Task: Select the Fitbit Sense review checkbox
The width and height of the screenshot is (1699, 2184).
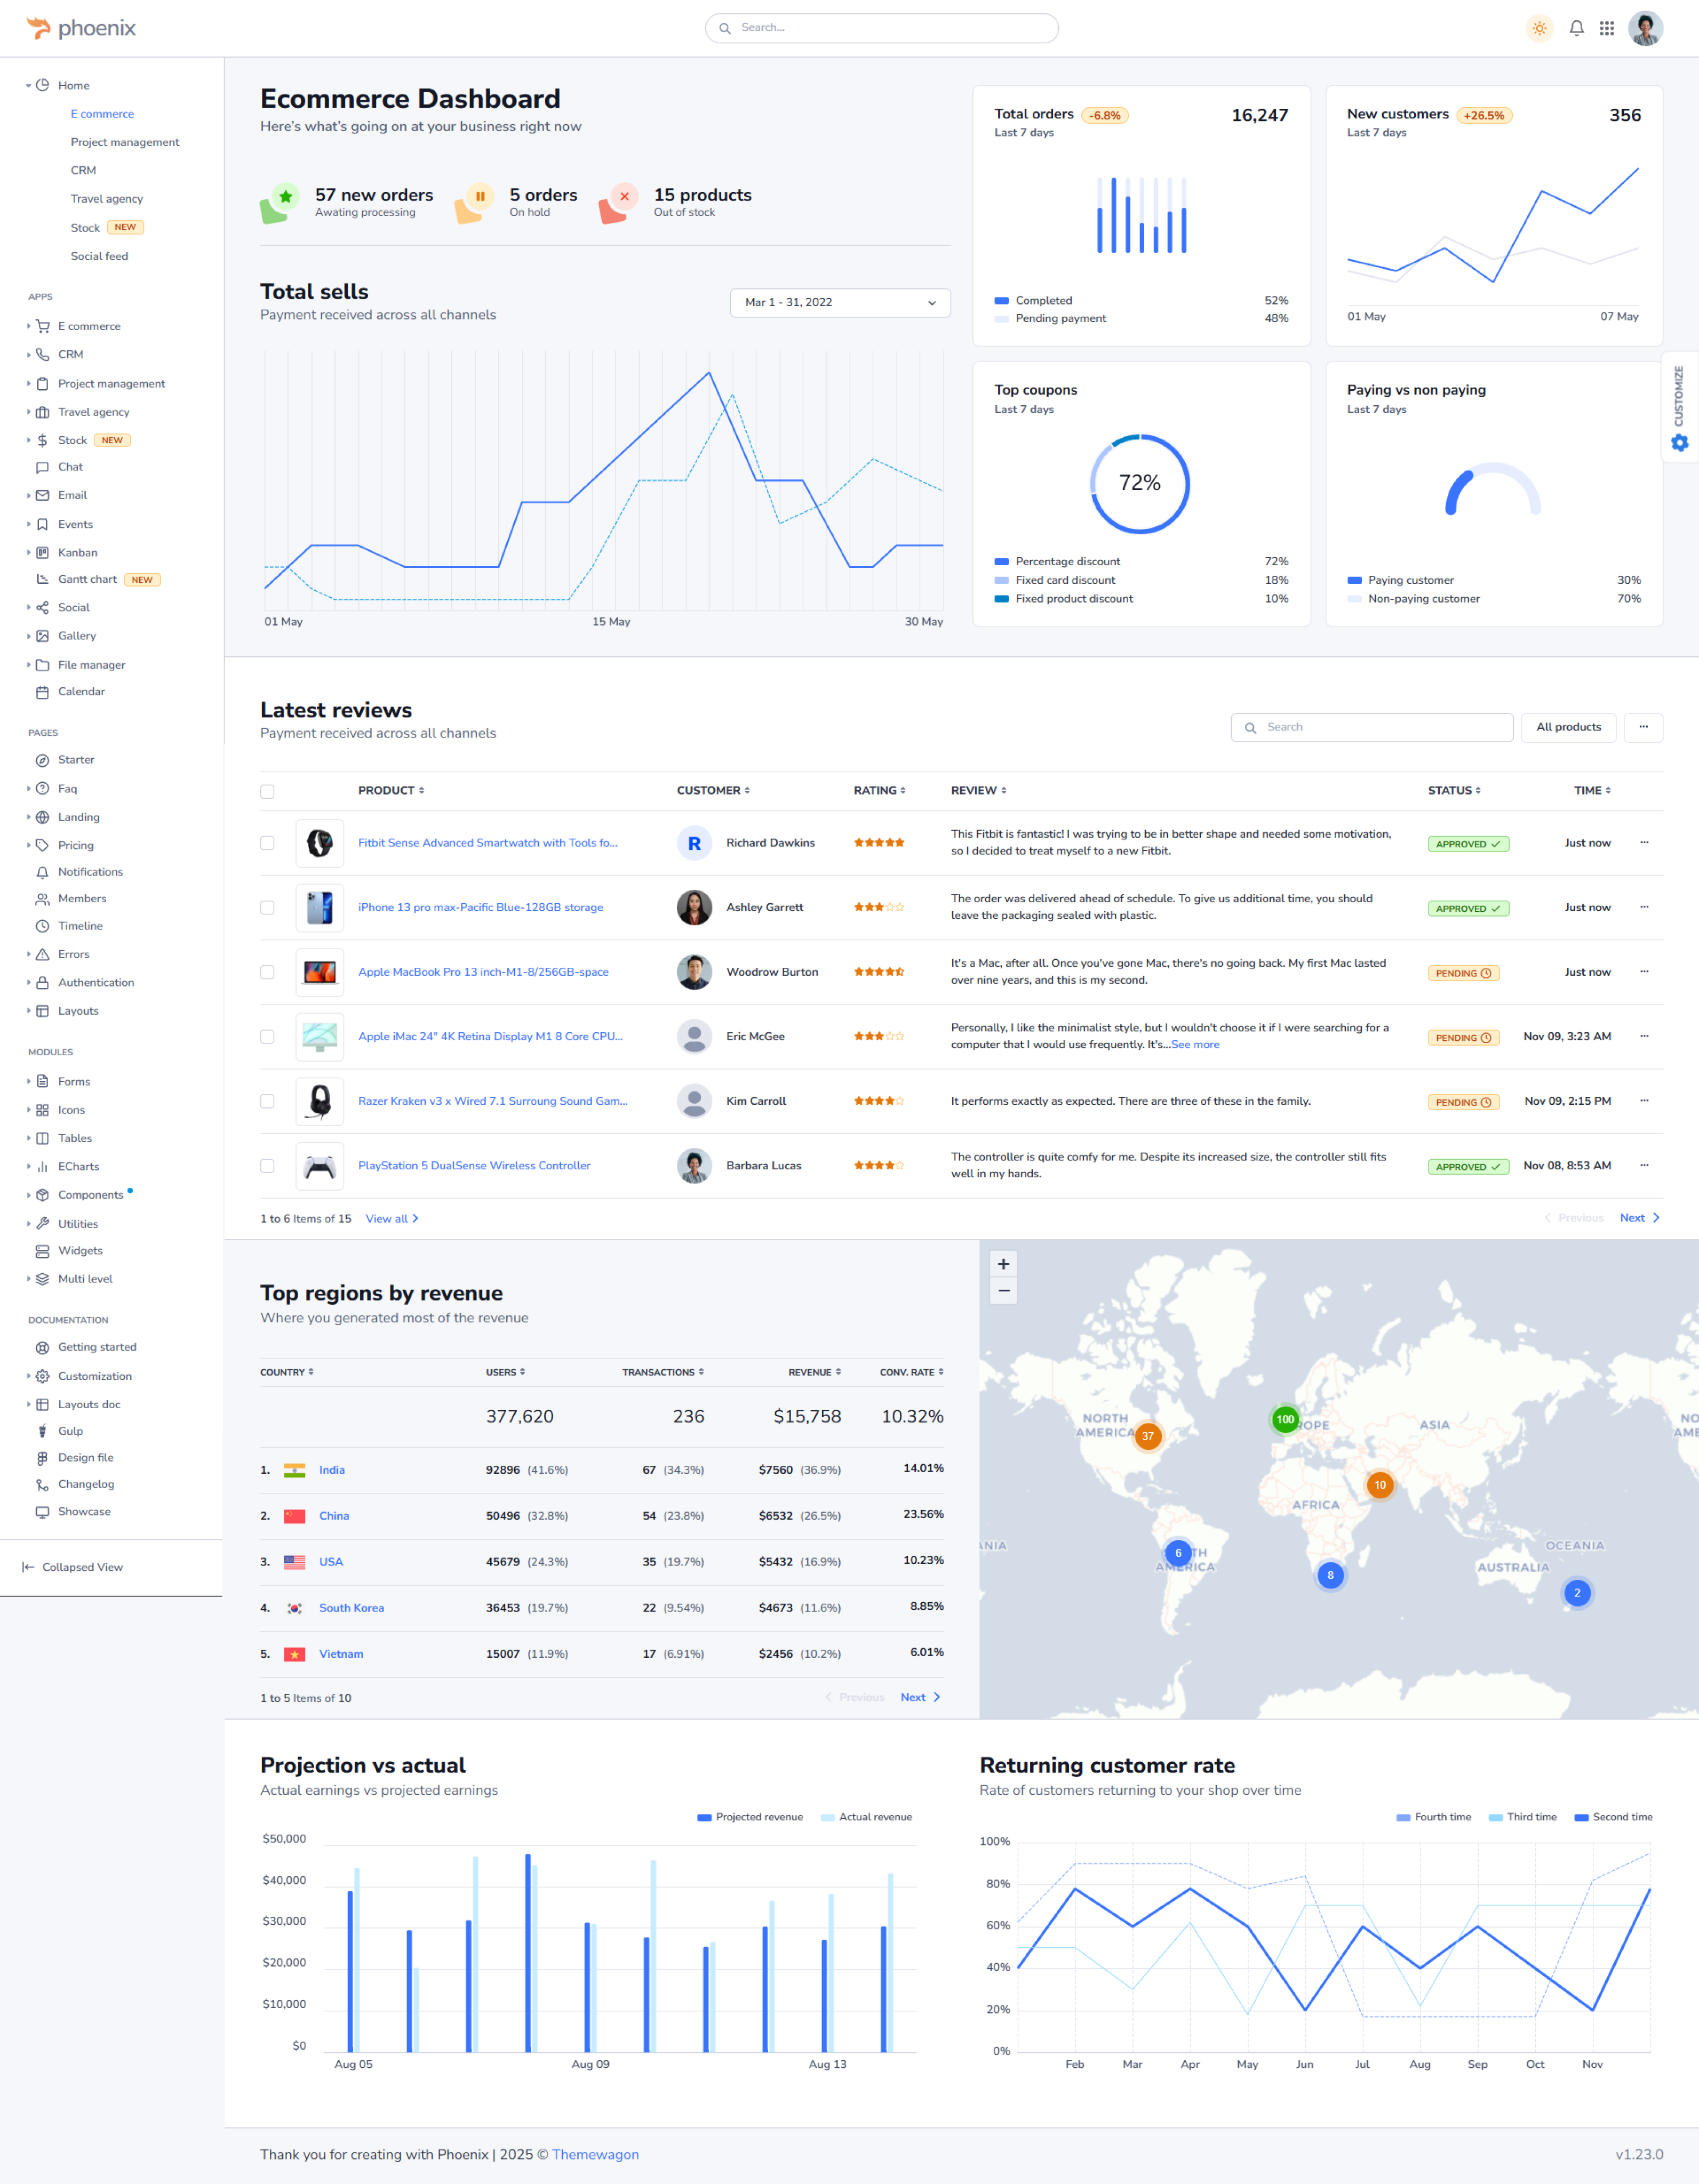Action: 267,843
